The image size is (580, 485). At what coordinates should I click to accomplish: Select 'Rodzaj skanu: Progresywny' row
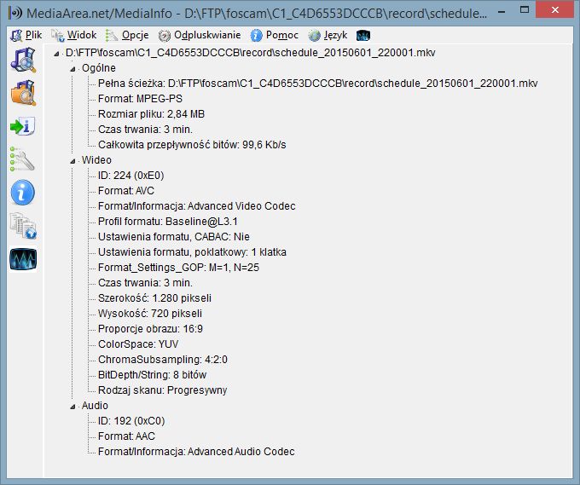[163, 390]
